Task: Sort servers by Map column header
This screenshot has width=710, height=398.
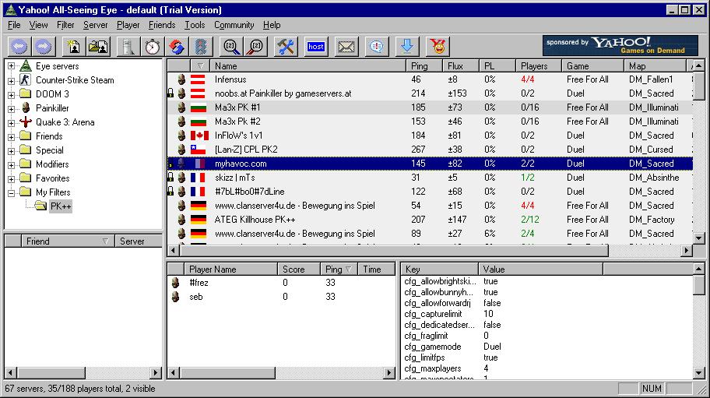Action: tap(656, 66)
